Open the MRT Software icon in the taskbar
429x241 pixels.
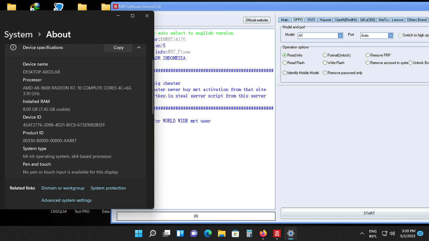(x=277, y=233)
